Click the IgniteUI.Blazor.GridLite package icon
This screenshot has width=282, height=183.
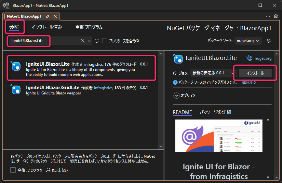tap(16, 89)
